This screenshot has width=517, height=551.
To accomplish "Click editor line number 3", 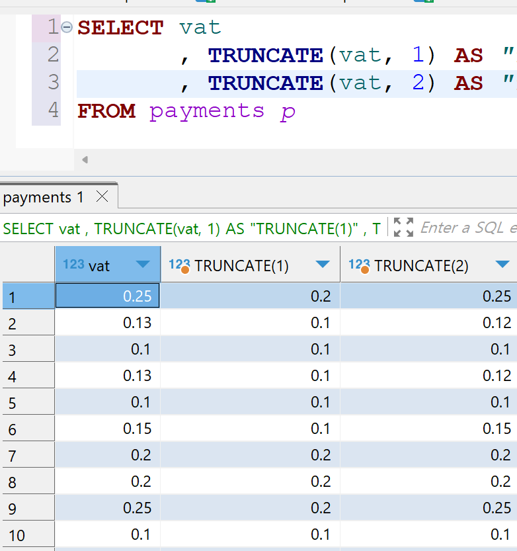I will (53, 82).
